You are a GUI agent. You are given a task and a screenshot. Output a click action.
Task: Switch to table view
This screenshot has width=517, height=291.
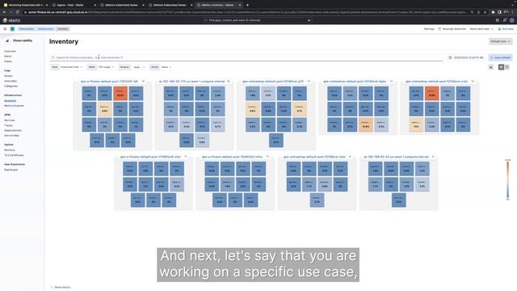pos(507,67)
